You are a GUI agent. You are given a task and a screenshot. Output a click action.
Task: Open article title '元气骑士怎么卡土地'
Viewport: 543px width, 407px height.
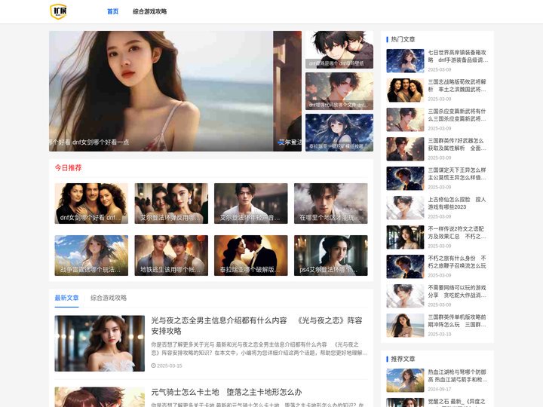[226, 392]
